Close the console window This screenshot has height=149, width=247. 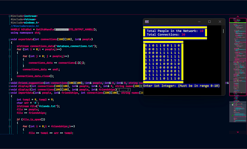[x=220, y=21]
